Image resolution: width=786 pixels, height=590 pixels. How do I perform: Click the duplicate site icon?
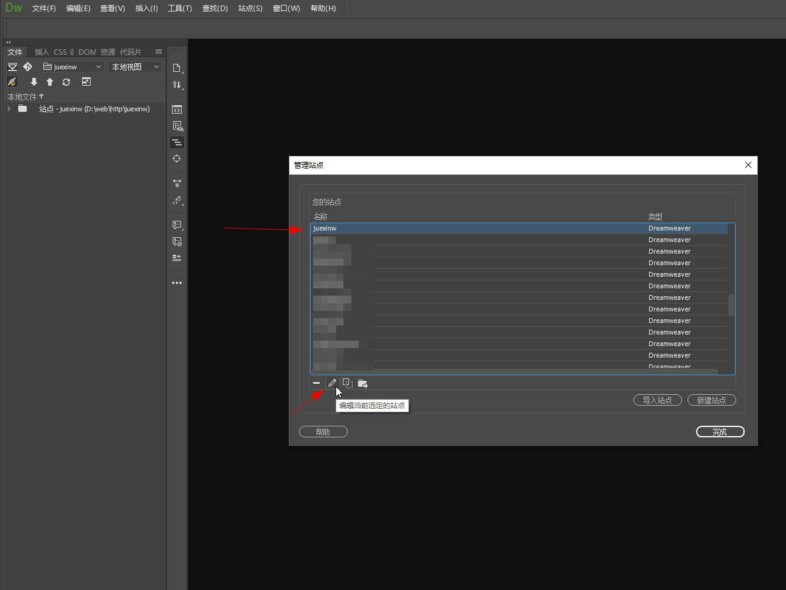coord(347,383)
